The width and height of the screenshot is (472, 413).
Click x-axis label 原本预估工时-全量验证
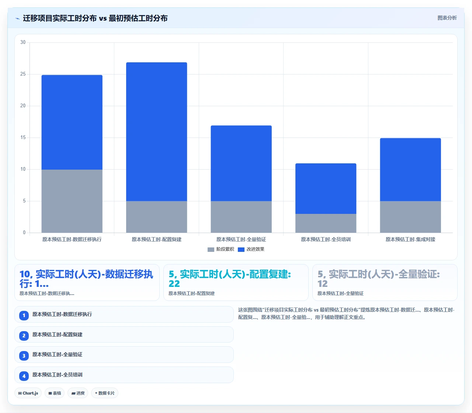[x=241, y=239]
